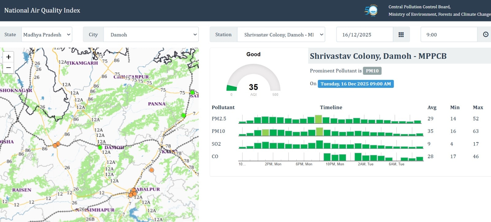Click the map zoom out minus button
The image size is (491, 222).
click(8, 68)
